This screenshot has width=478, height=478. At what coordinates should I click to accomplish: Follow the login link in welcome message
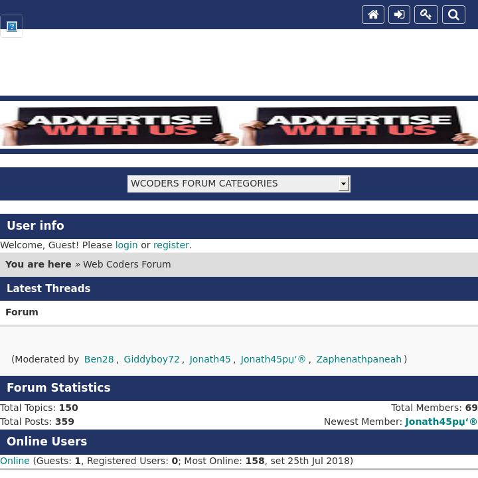pos(126,245)
